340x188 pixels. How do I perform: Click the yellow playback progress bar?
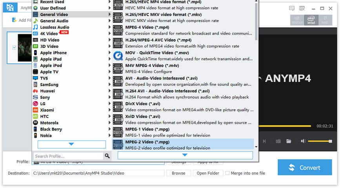pos(285,126)
